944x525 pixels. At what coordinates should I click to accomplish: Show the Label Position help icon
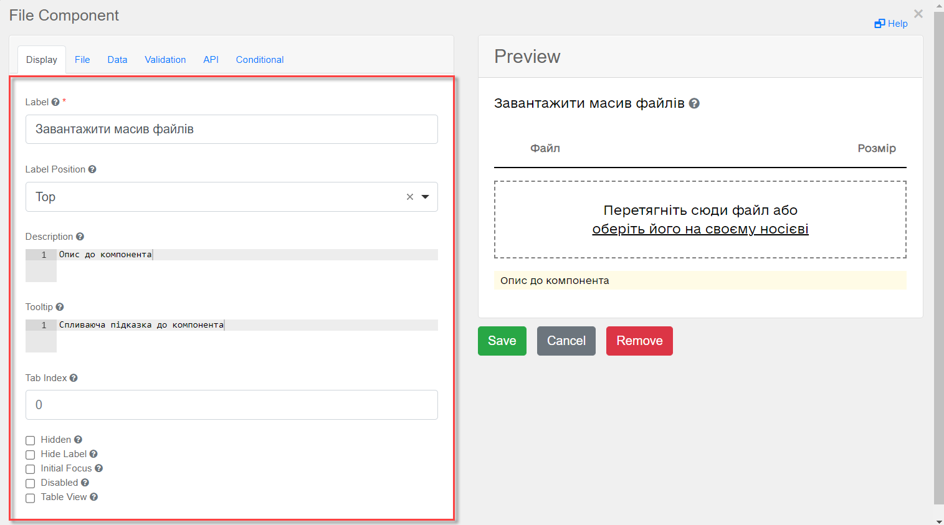[92, 169]
